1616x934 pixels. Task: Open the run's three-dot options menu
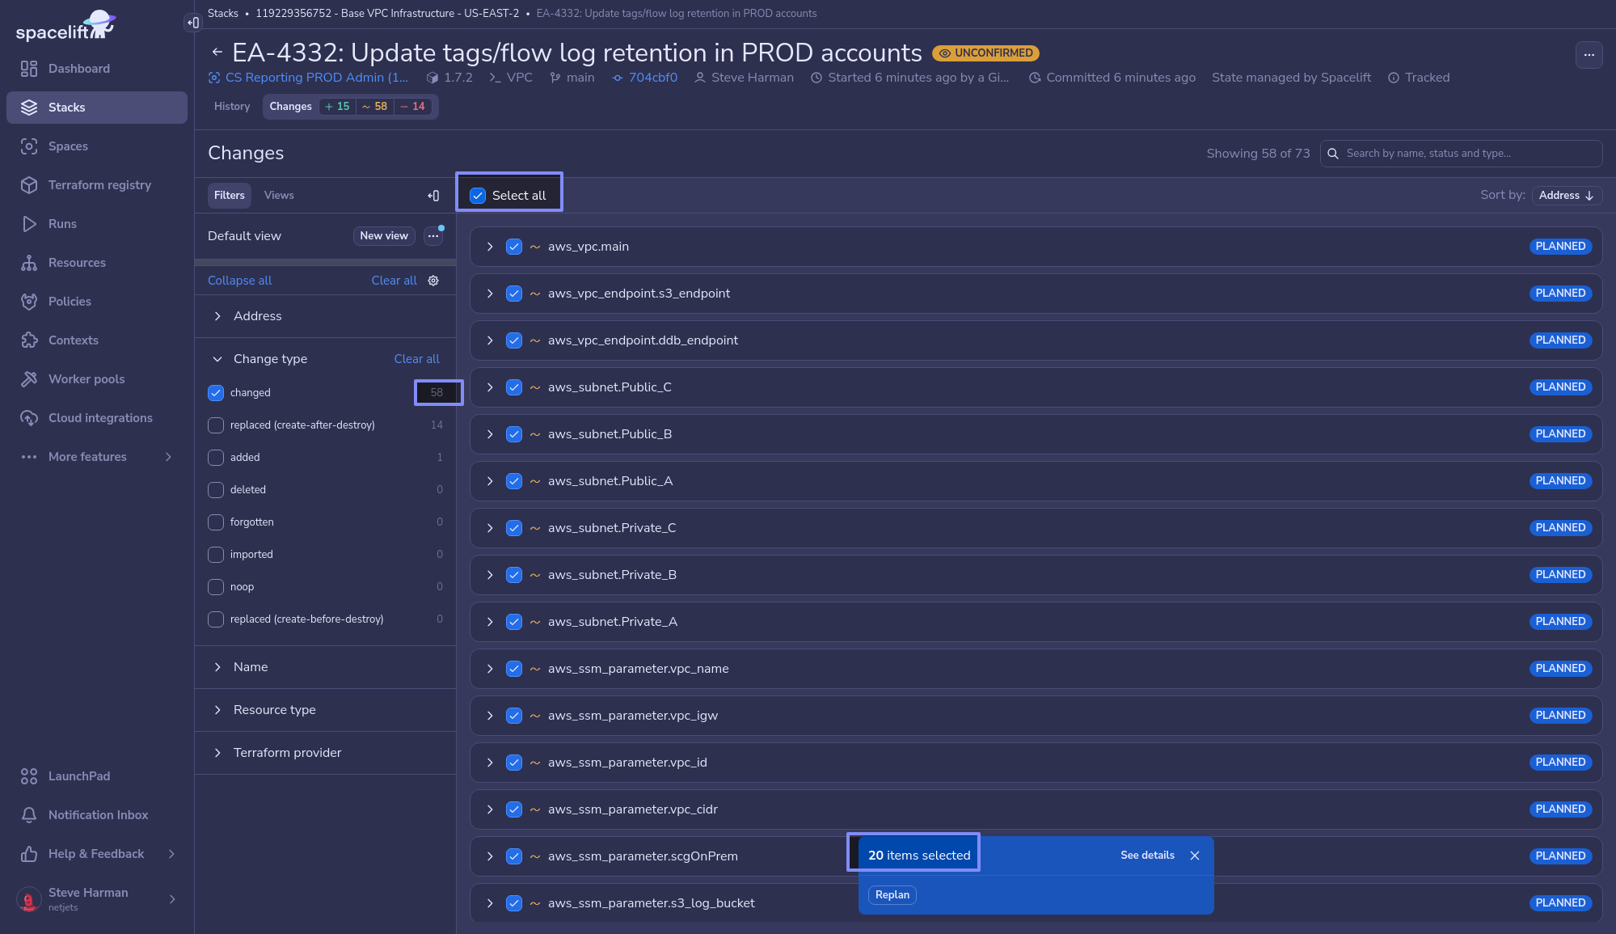pos(1589,55)
